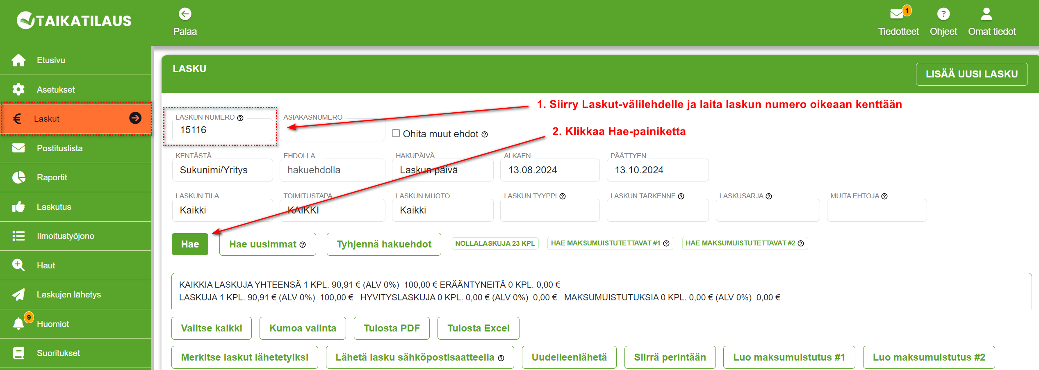The height and width of the screenshot is (370, 1039).
Task: Click the Päättyen date field 13.10.2024
Action: pyautogui.click(x=658, y=170)
